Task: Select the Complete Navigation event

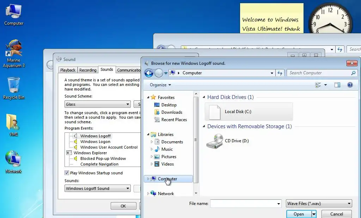Action: [99, 164]
